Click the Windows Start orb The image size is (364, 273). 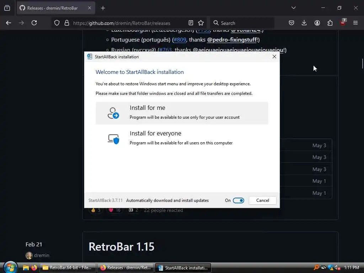(10, 267)
